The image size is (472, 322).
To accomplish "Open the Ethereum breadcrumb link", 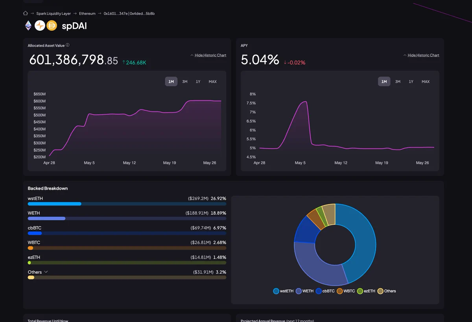I will click(87, 13).
